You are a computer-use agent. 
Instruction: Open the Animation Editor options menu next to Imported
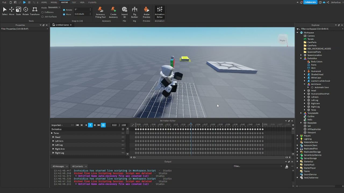(72, 125)
